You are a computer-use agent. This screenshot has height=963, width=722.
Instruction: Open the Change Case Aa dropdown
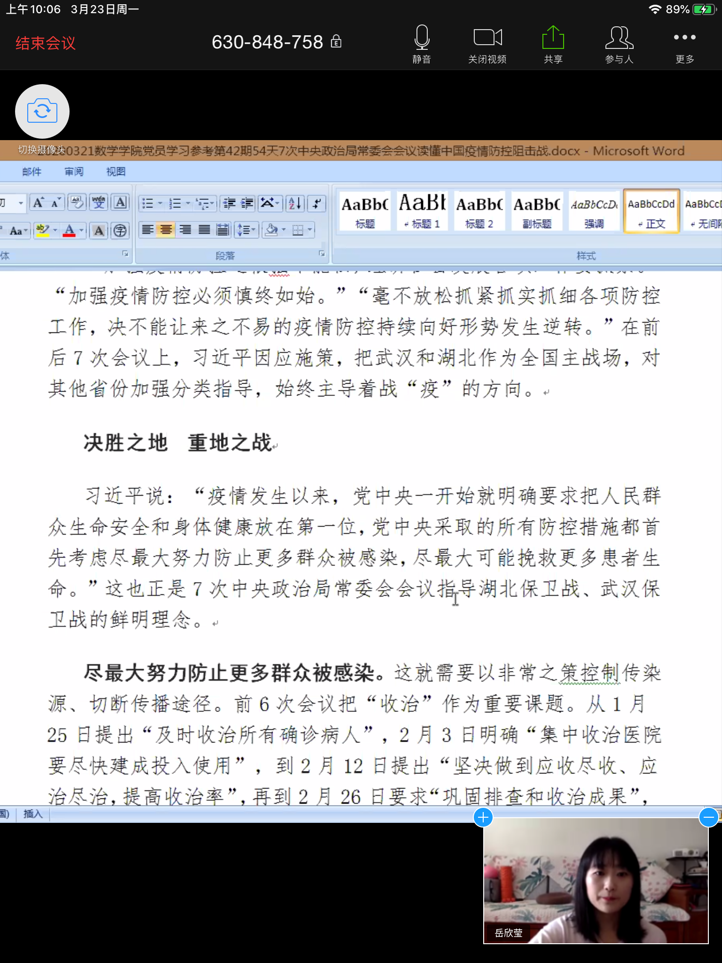pyautogui.click(x=19, y=230)
